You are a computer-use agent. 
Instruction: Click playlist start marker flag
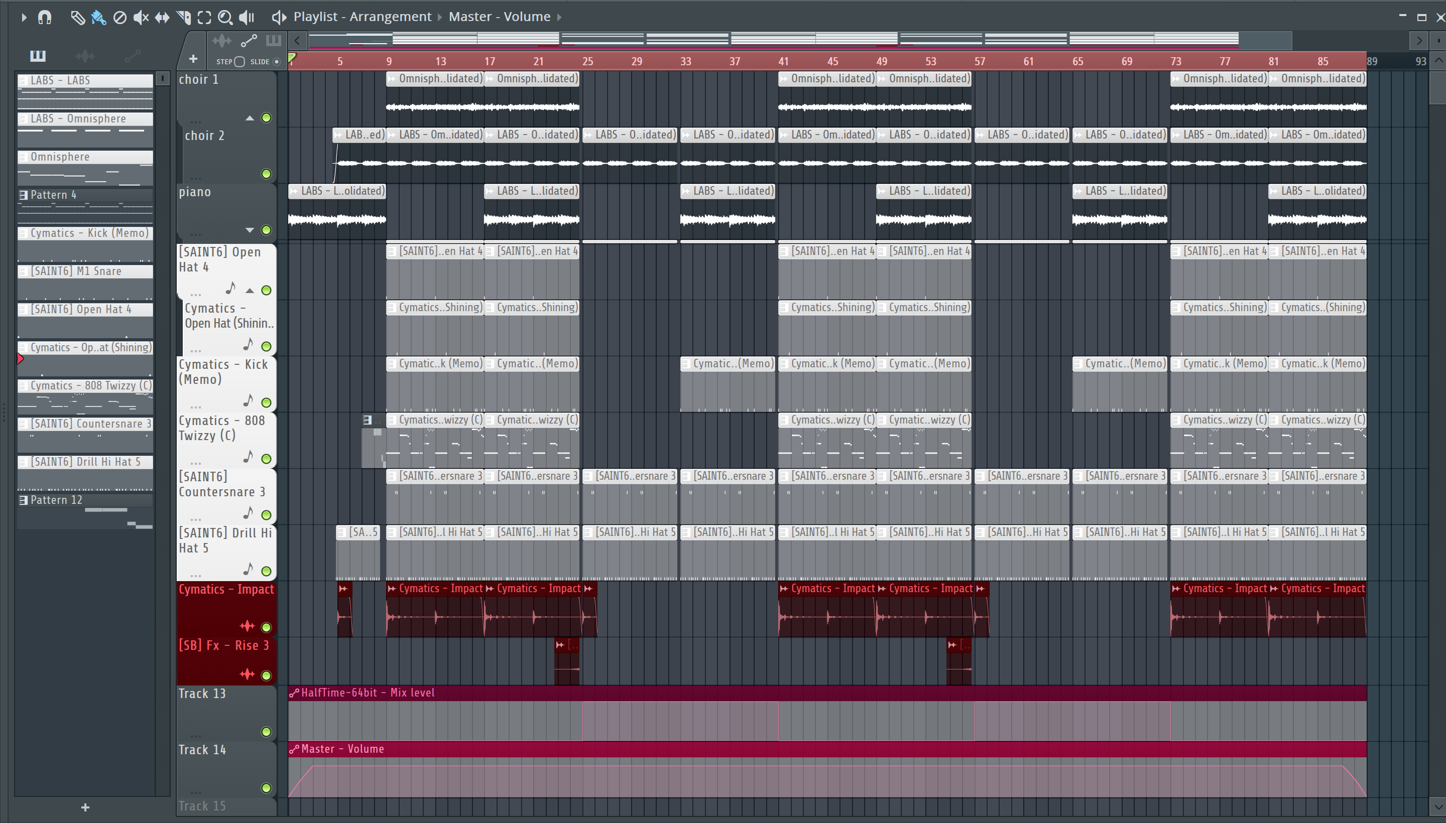tap(292, 58)
